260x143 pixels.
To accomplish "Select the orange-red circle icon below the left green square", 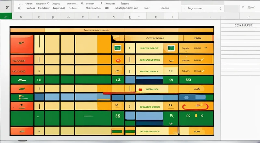I will coord(117,60).
